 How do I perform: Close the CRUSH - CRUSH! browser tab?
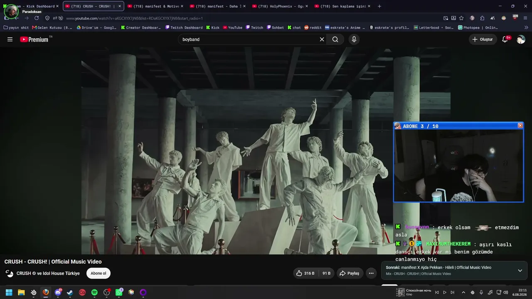coord(119,6)
